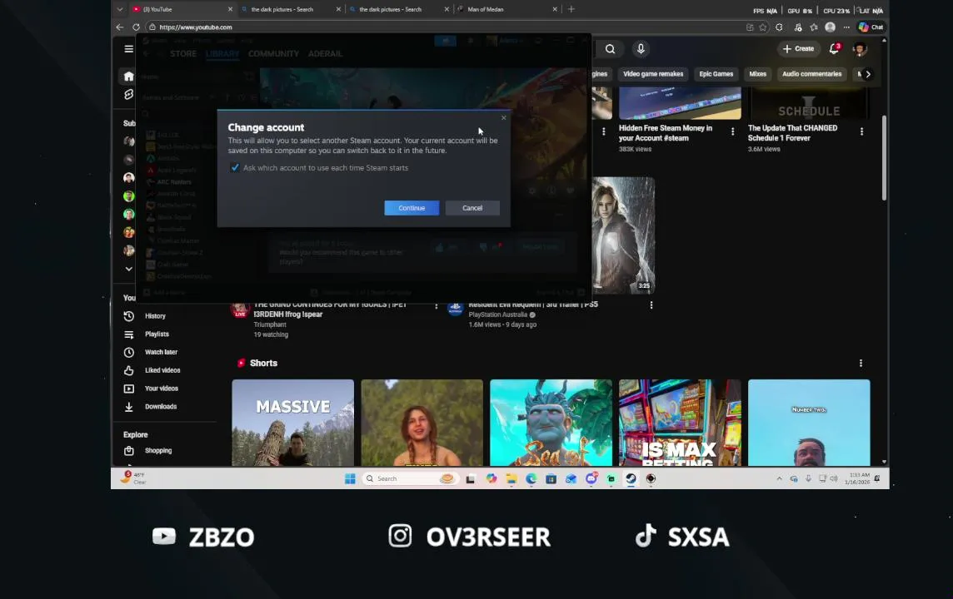This screenshot has width=953, height=599.
Task: Go back with the browser back arrow
Action: click(x=120, y=27)
